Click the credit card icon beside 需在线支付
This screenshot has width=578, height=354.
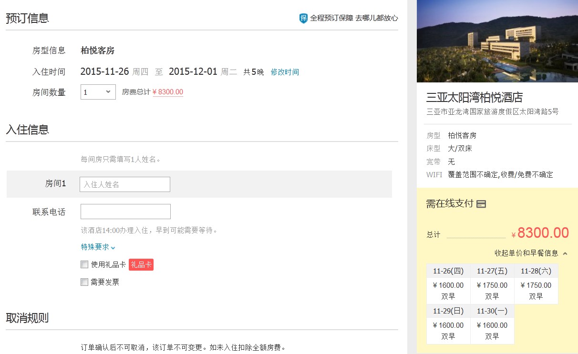coord(481,204)
